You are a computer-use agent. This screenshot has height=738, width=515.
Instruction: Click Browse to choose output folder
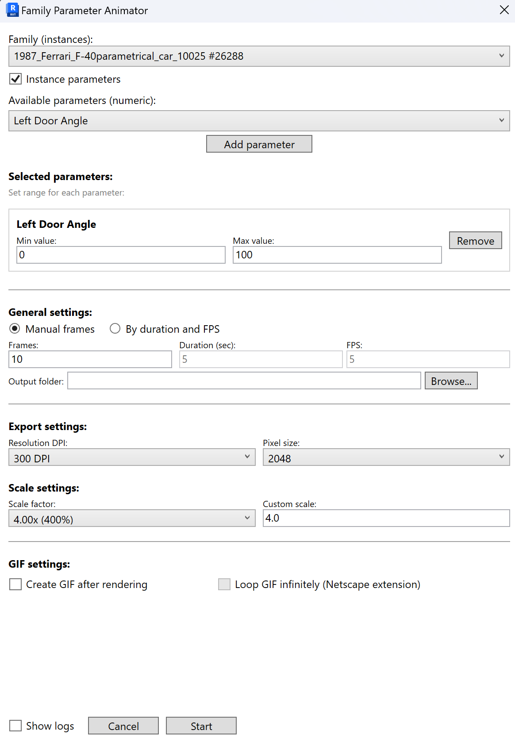tap(451, 381)
